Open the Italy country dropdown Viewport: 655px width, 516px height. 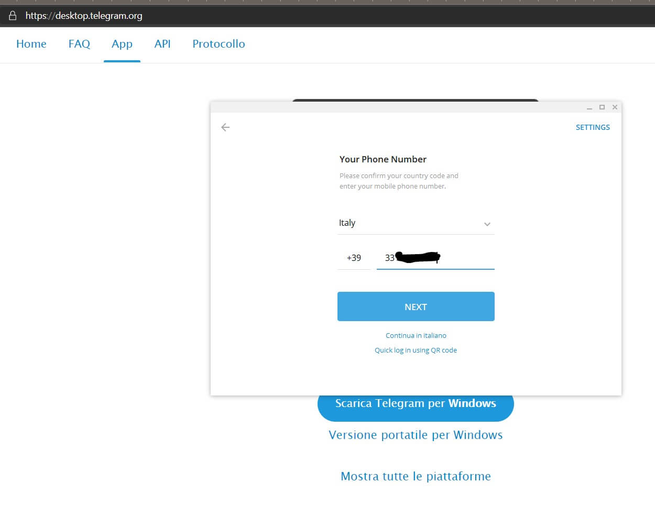(416, 223)
